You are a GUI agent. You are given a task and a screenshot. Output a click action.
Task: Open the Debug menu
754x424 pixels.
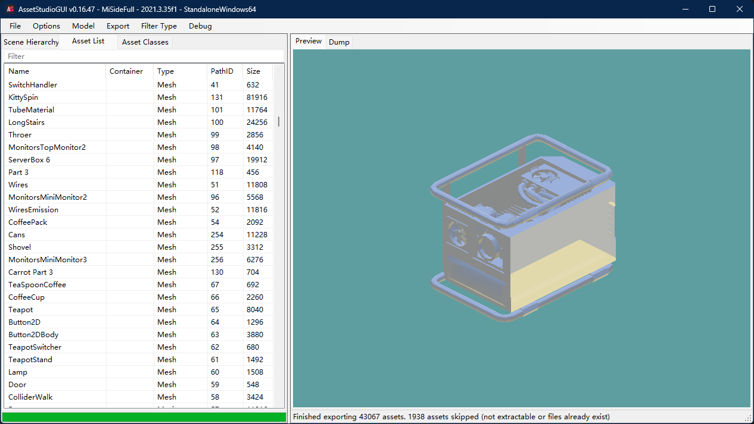[x=200, y=26]
